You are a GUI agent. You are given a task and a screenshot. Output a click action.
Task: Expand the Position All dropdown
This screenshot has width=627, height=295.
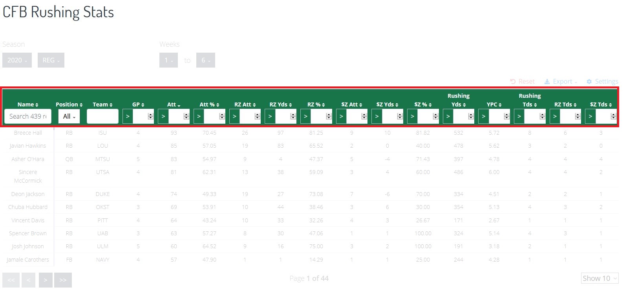[x=69, y=116]
